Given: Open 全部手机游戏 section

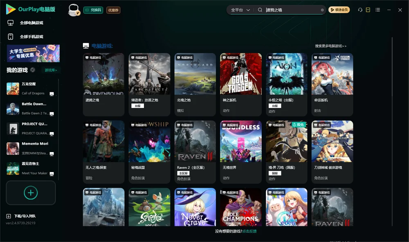Looking at the screenshot, I should click(31, 37).
